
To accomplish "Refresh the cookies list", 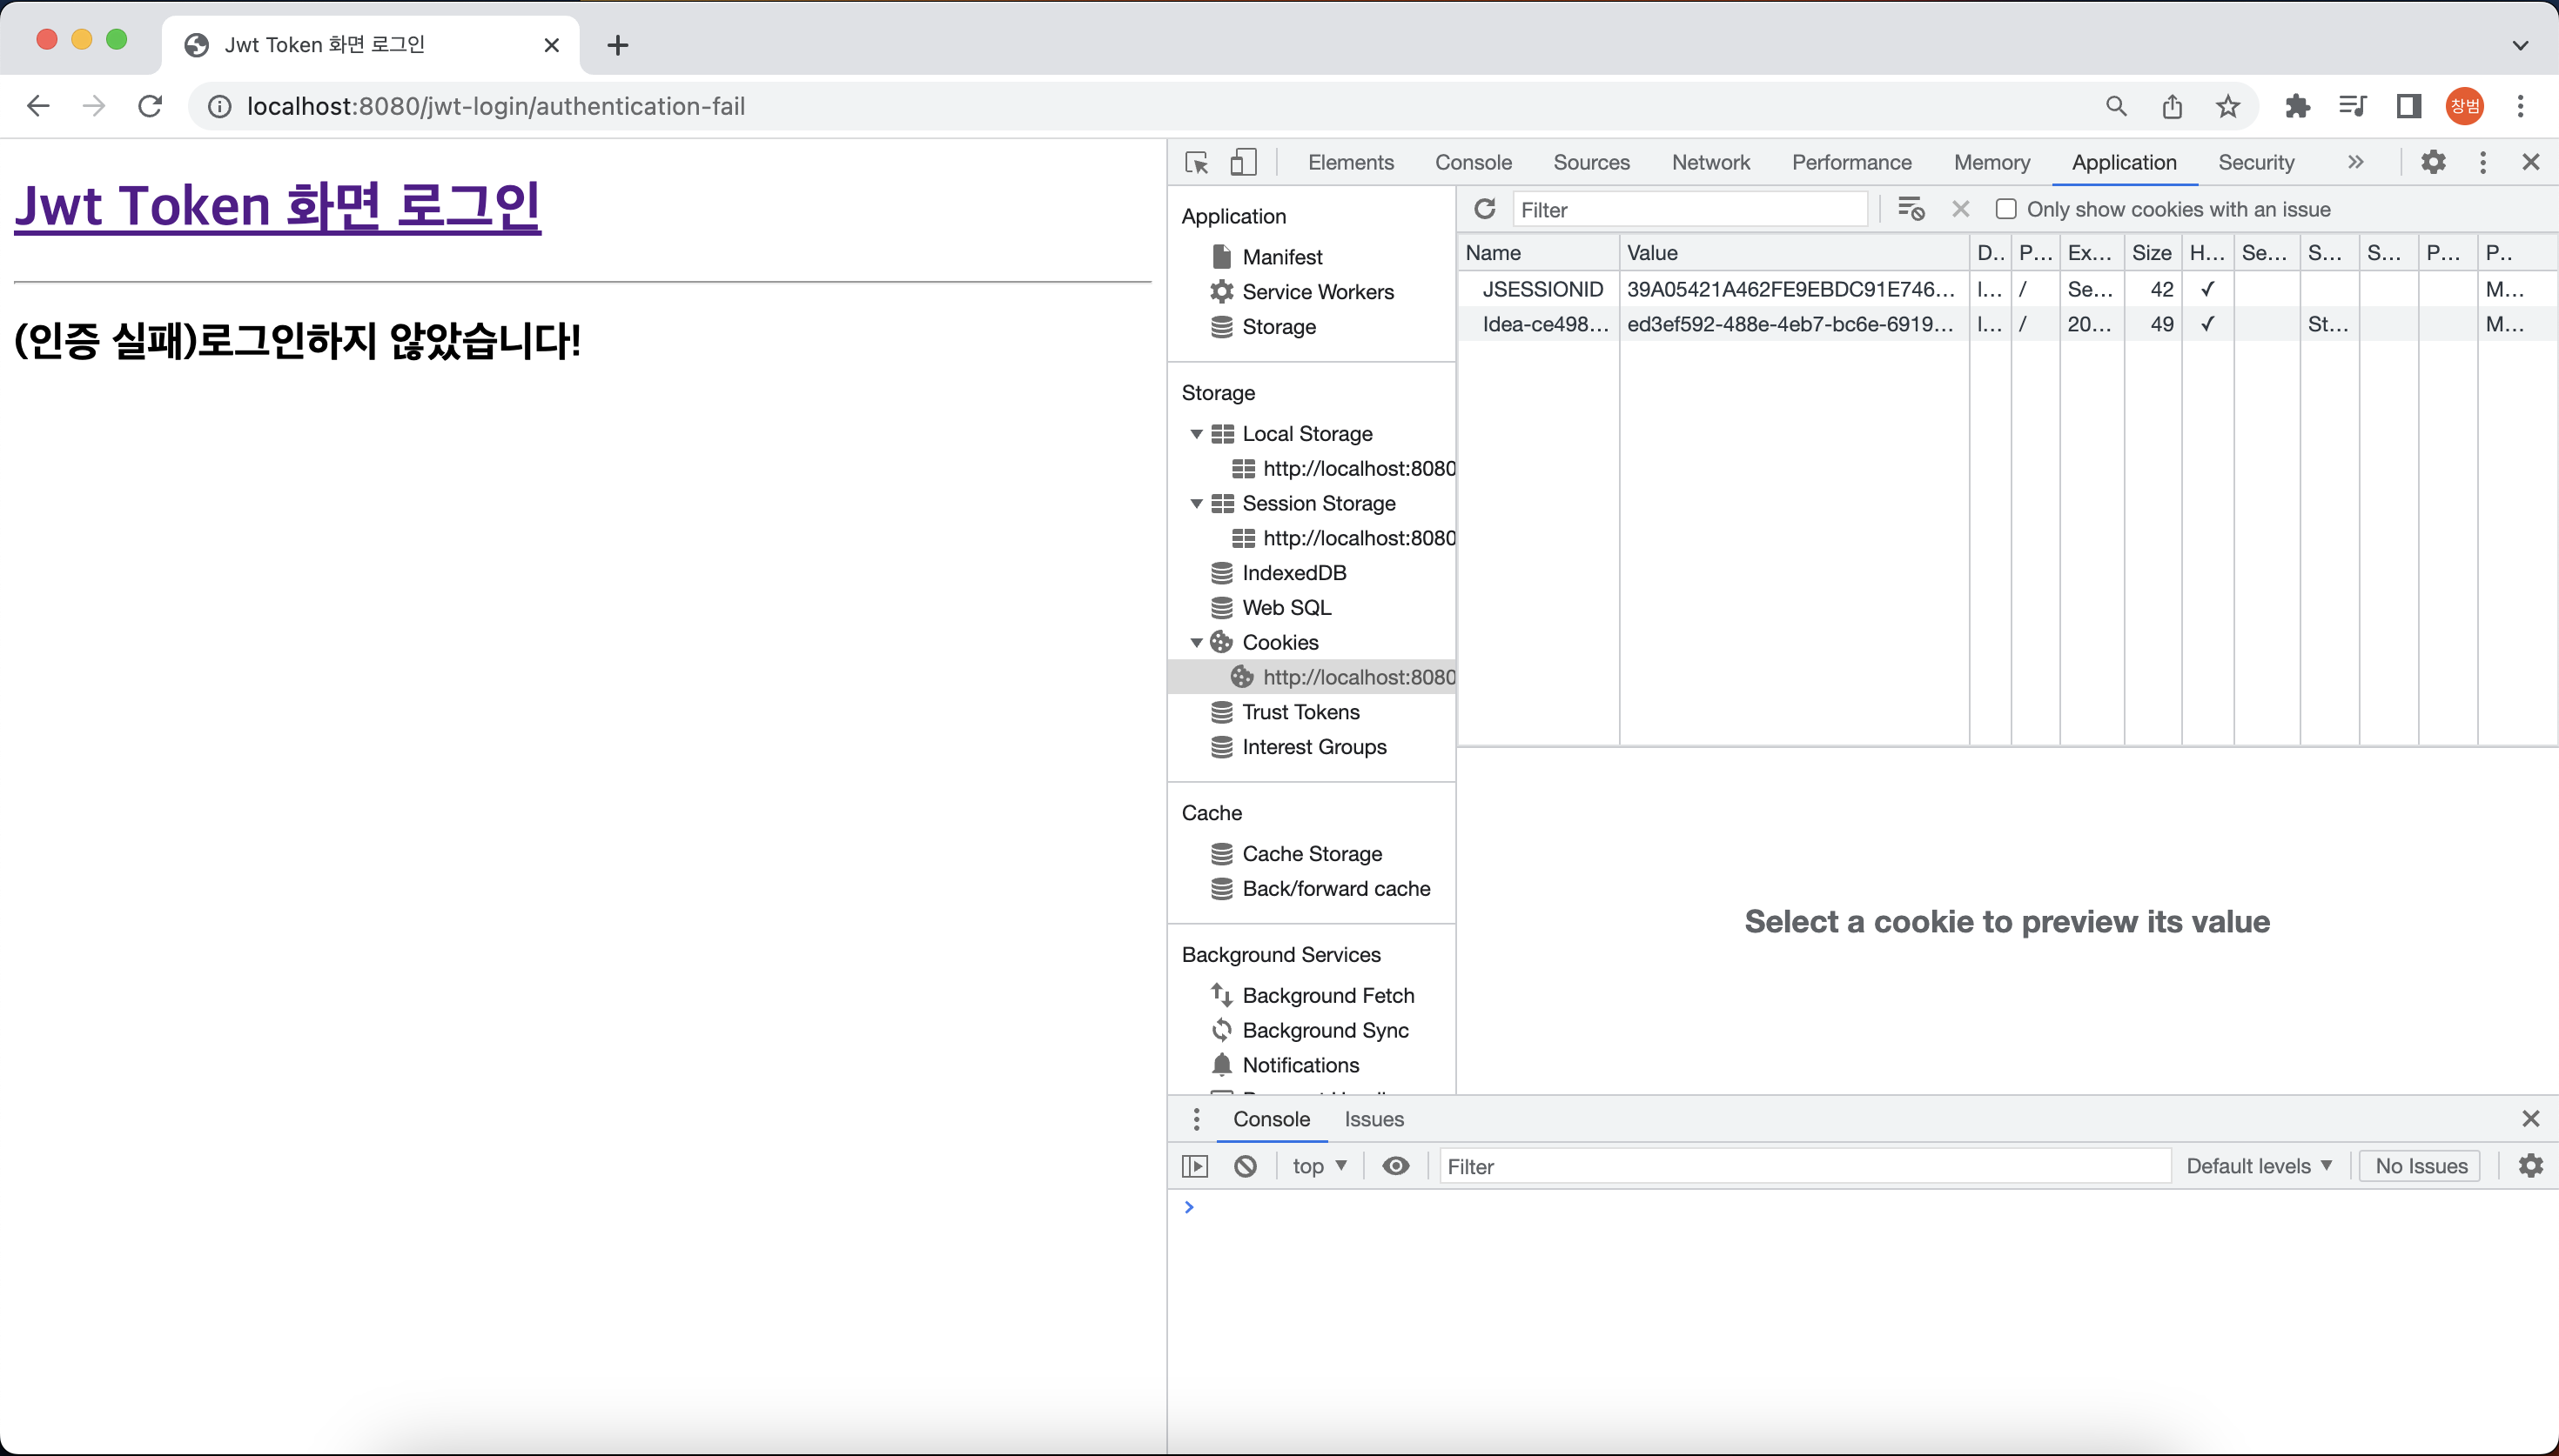I will [1485, 209].
